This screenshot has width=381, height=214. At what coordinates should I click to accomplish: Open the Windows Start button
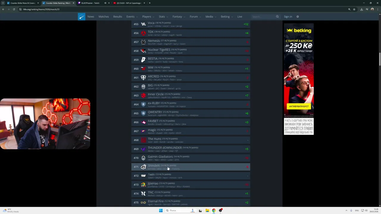[x=161, y=210]
